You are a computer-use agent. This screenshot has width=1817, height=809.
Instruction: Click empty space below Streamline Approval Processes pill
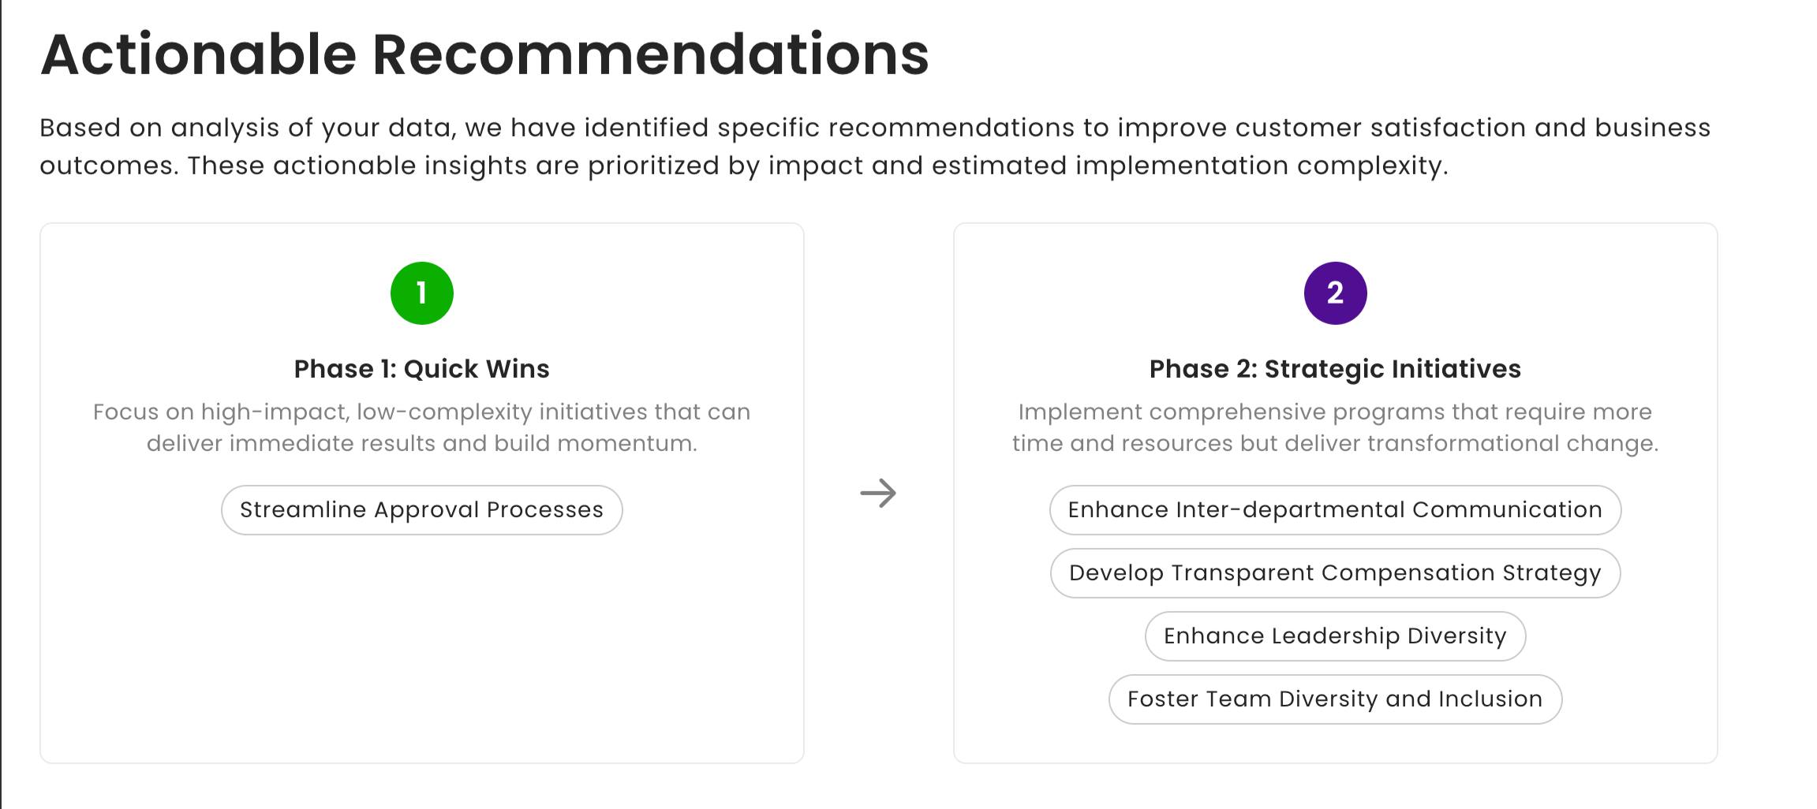(422, 647)
